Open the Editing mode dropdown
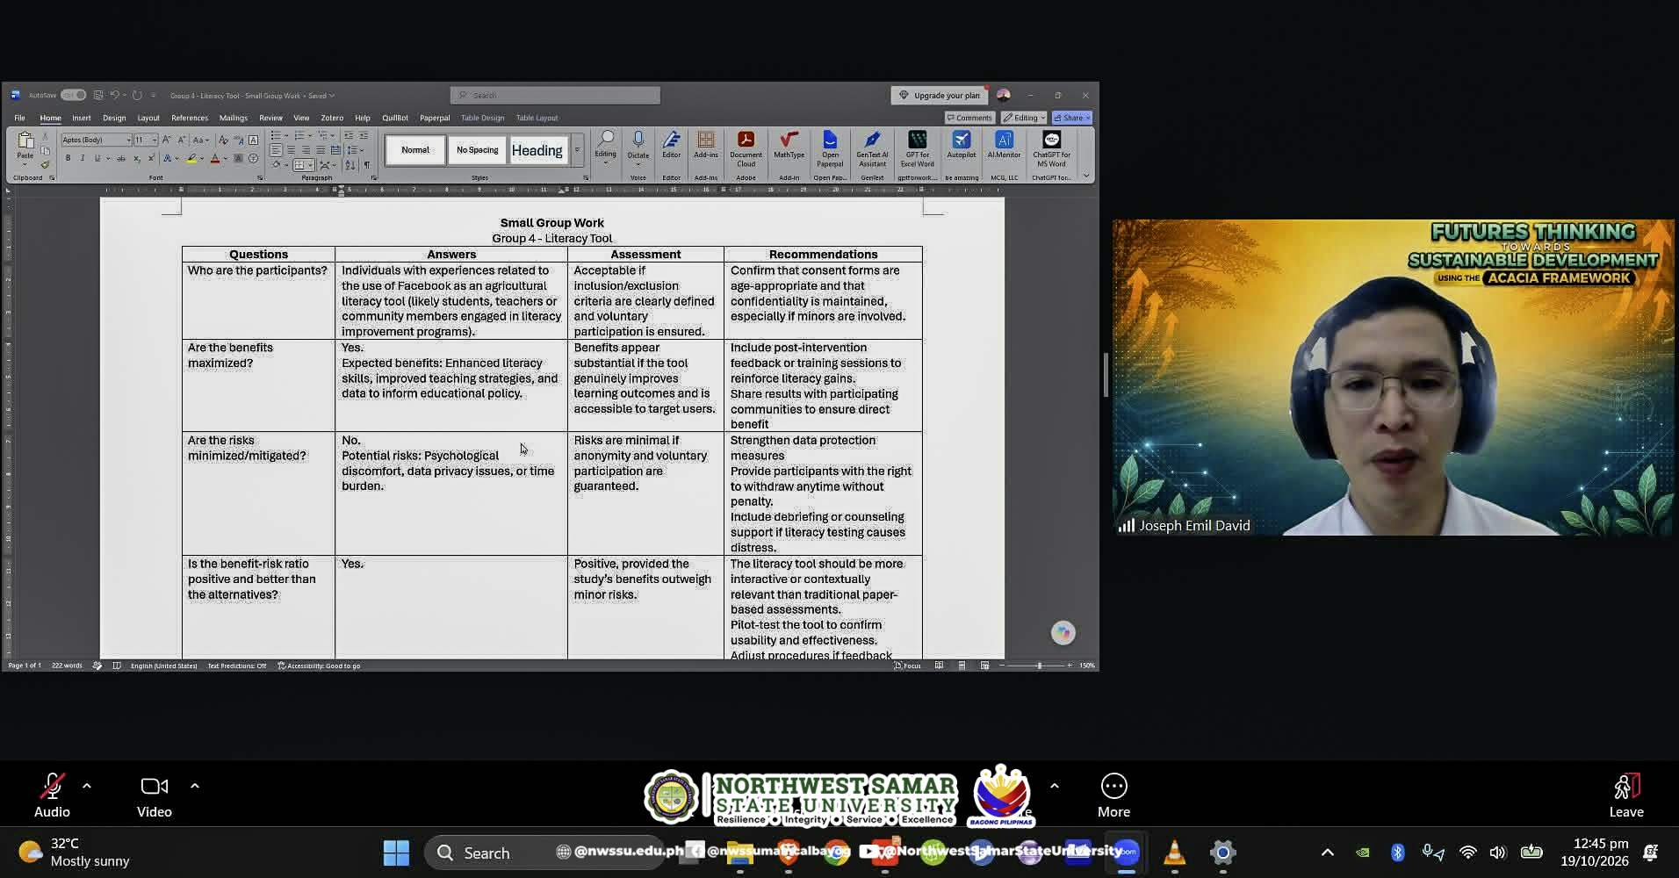Screen dimensions: 1679x878 (x=1024, y=118)
